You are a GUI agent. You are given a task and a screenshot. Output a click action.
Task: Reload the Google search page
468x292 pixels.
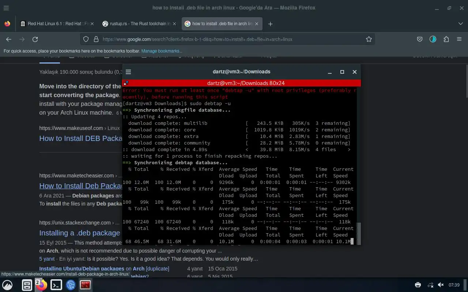35,39
